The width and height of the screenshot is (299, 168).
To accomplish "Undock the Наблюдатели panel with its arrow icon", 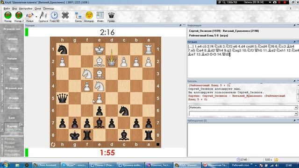I will (x=294, y=120).
